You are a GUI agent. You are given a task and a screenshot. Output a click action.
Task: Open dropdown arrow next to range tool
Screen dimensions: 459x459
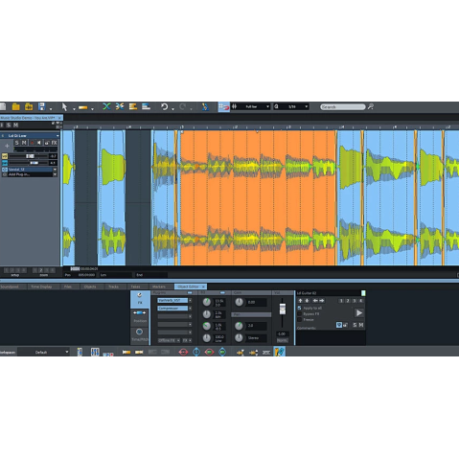[92, 109]
